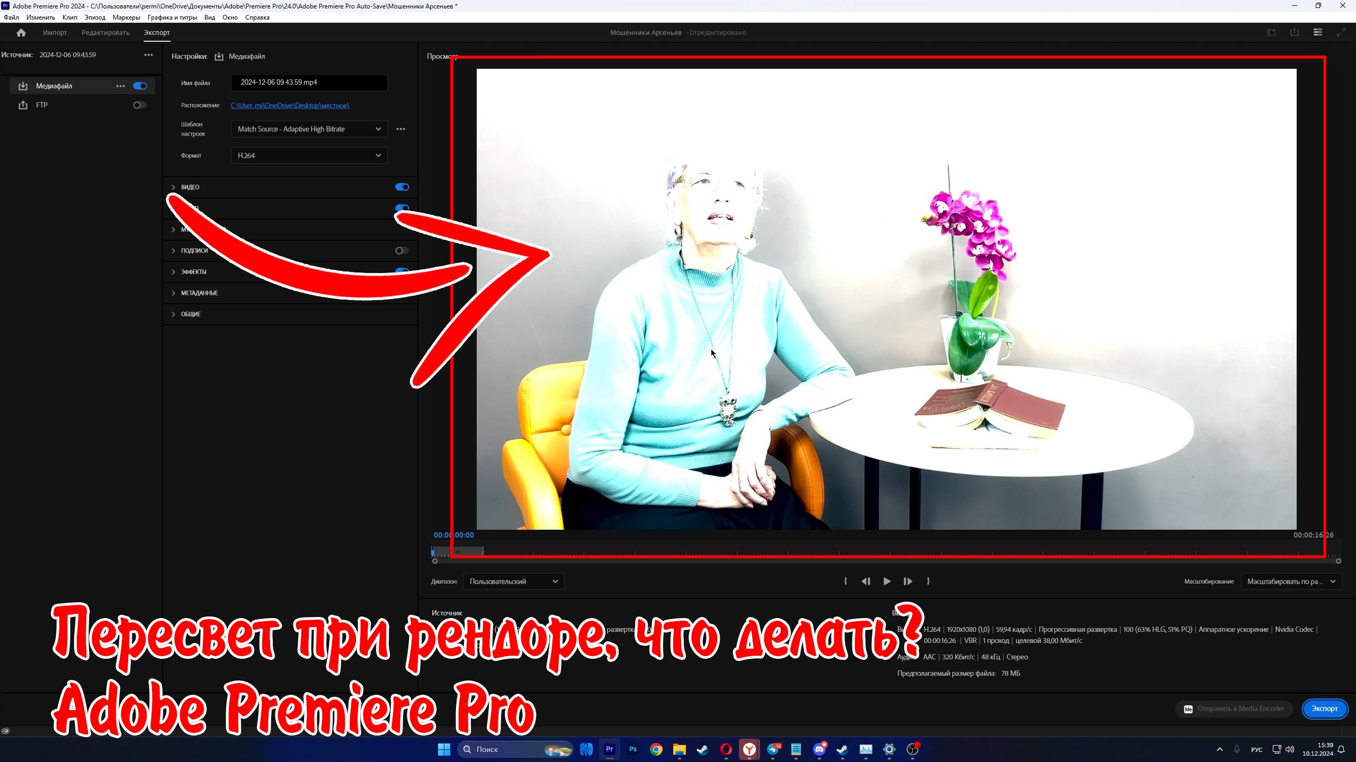This screenshot has height=762, width=1356.
Task: Click Play in preview controls
Action: coord(887,581)
